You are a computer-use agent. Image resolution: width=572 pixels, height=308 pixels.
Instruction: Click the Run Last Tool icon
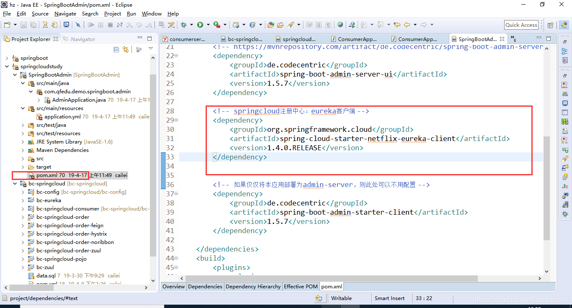(x=217, y=25)
